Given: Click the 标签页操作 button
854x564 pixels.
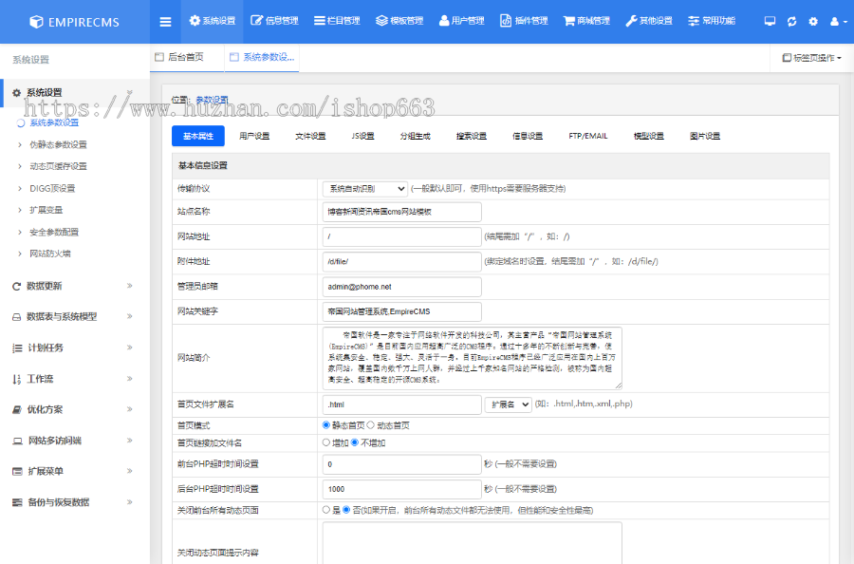Looking at the screenshot, I should [x=811, y=58].
